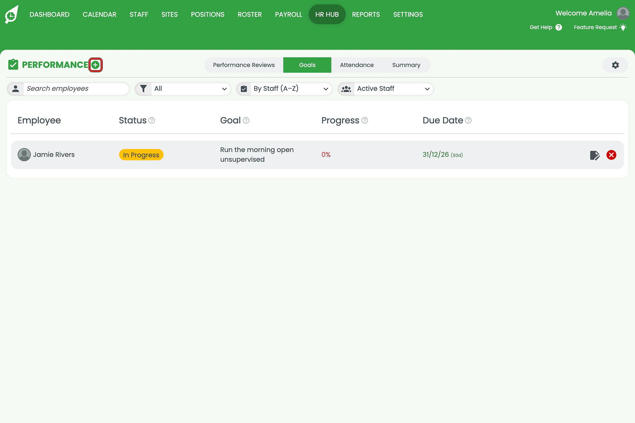This screenshot has height=423, width=635.
Task: Open the Calendar menu
Action: coord(100,15)
